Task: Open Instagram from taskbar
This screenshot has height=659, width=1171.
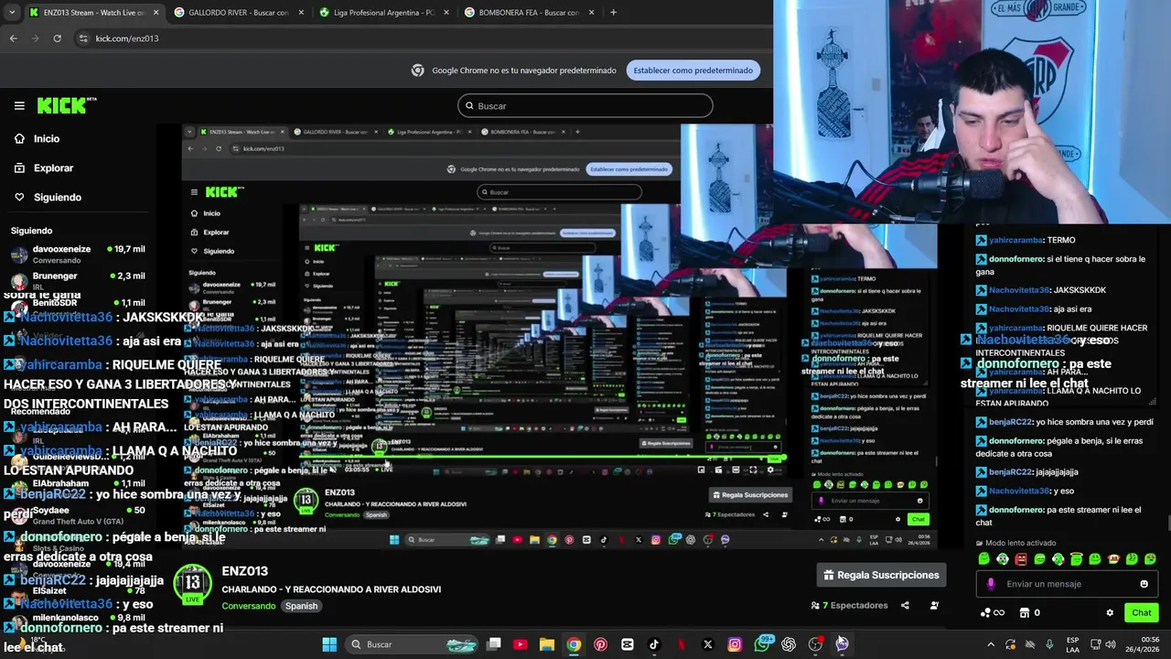Action: [735, 644]
